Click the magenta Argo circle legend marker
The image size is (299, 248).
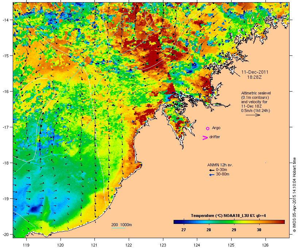click(x=208, y=128)
